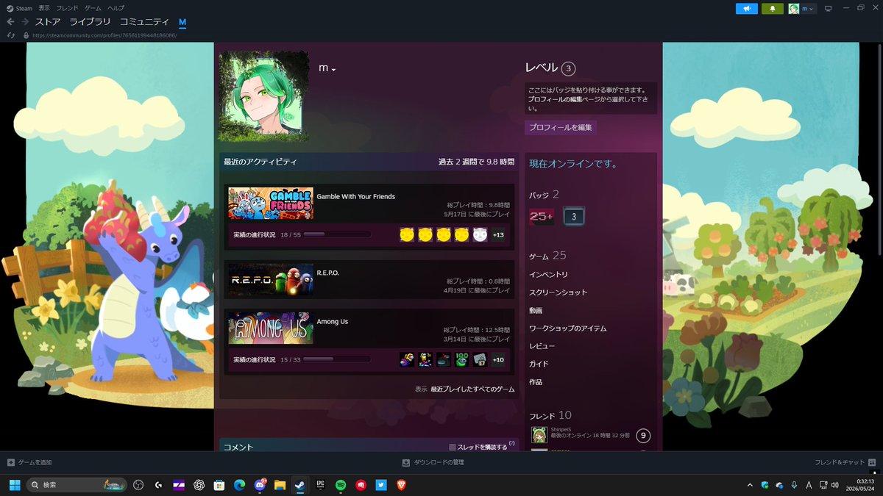Go forward using the right arrow
The image size is (883, 496).
[x=26, y=22]
